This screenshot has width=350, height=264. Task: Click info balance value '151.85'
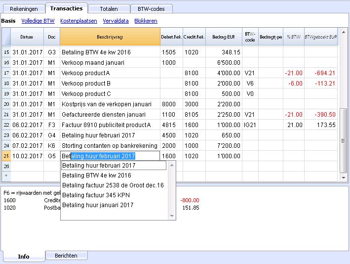click(191, 208)
